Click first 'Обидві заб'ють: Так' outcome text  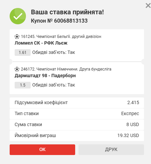pyautogui.click(x=54, y=52)
